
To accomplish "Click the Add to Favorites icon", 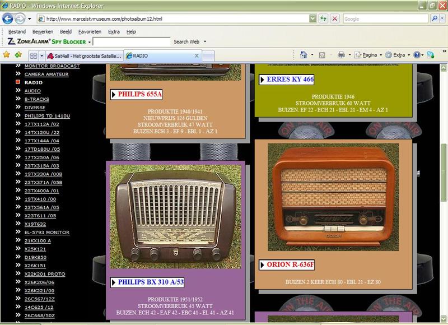I will pyautogui.click(x=18, y=54).
